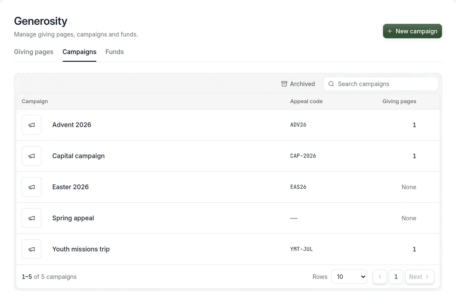Click appeal code EAS26
The height and width of the screenshot is (305, 456).
pos(298,187)
